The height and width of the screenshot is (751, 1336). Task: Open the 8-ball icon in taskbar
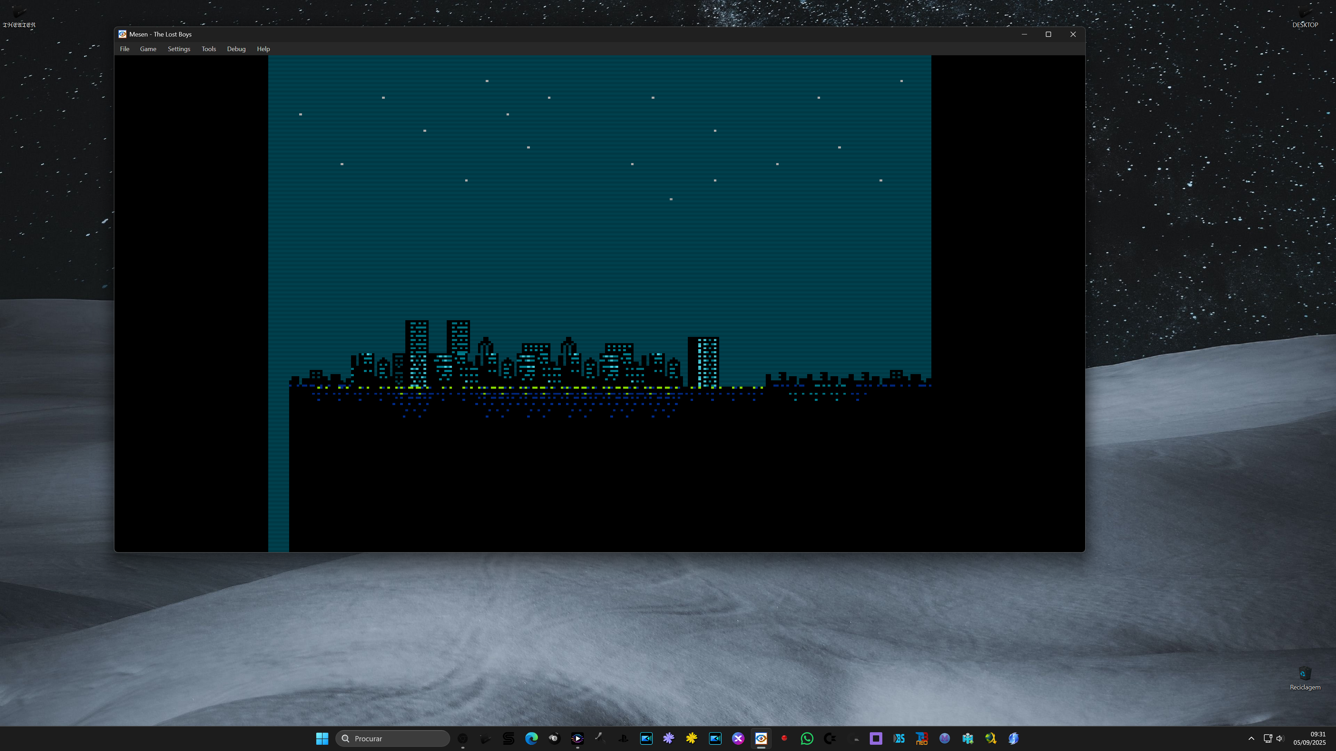click(x=555, y=738)
